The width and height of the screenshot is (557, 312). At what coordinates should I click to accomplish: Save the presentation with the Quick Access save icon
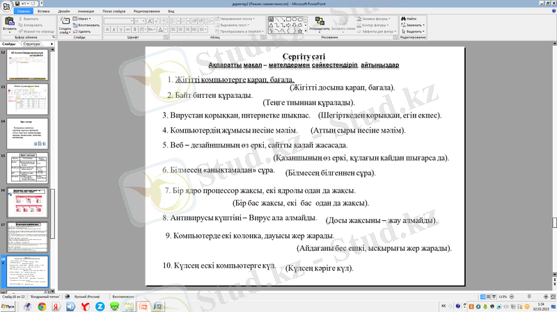[x=17, y=3]
